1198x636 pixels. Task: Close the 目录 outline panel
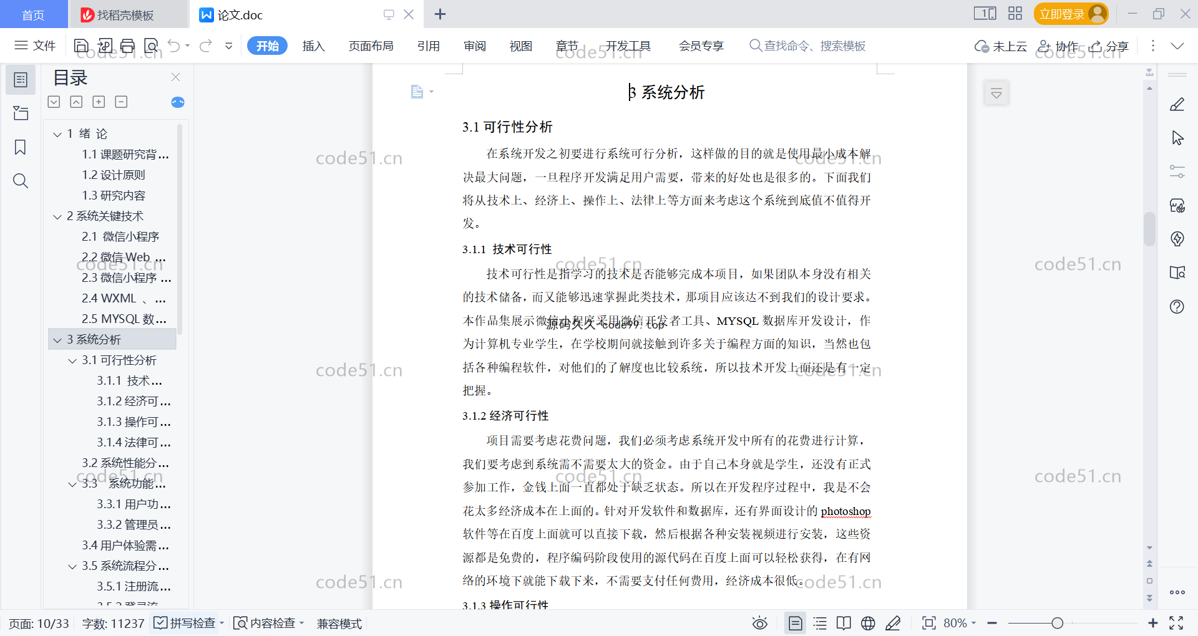click(x=175, y=77)
